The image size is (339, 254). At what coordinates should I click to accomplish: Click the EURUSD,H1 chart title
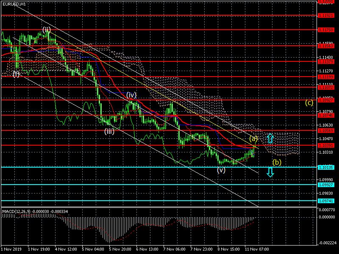coord(14,4)
